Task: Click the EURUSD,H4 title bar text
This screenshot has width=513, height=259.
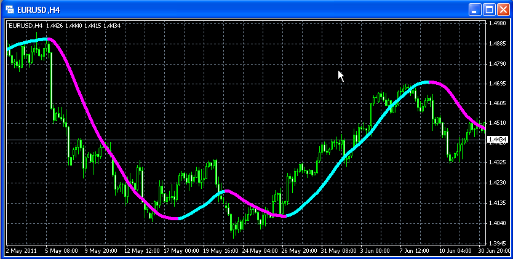Action: 38,10
